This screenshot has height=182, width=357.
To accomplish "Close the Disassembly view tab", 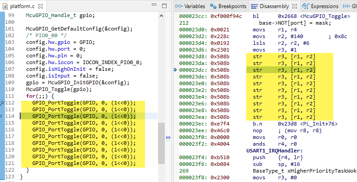I will [x=295, y=6].
